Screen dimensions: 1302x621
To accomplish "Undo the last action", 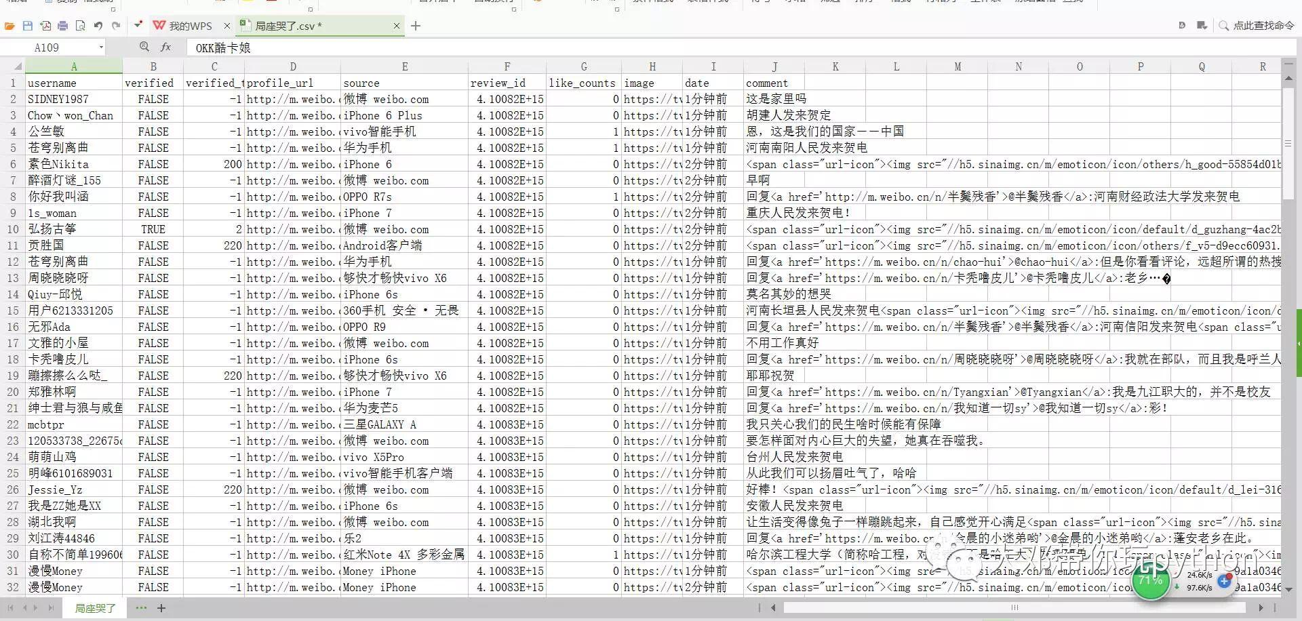I will 98,25.
